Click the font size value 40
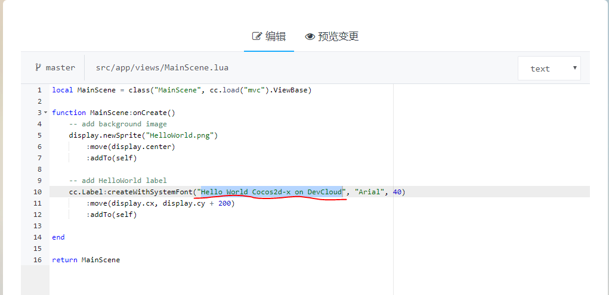Image resolution: width=609 pixels, height=295 pixels. [x=397, y=192]
